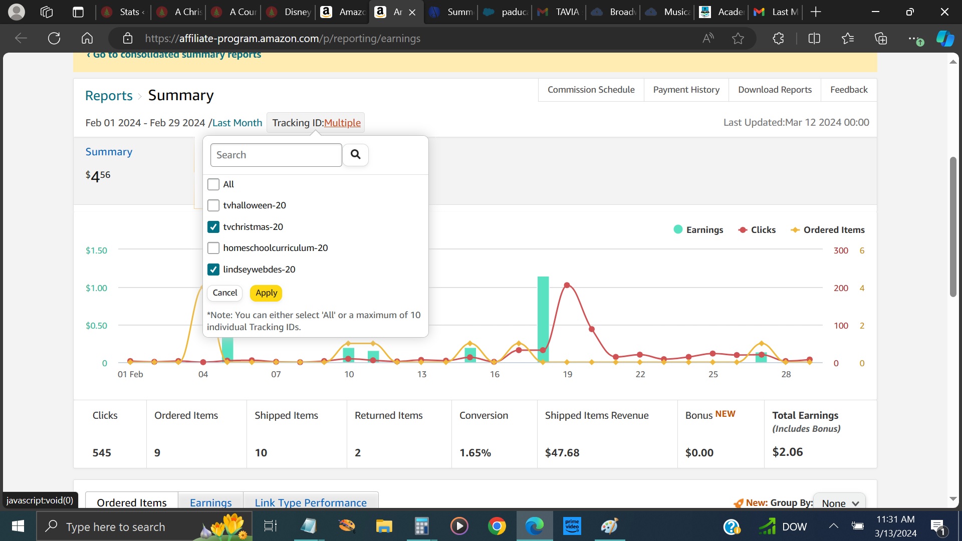Switch to the Earnings tab

[x=210, y=502]
